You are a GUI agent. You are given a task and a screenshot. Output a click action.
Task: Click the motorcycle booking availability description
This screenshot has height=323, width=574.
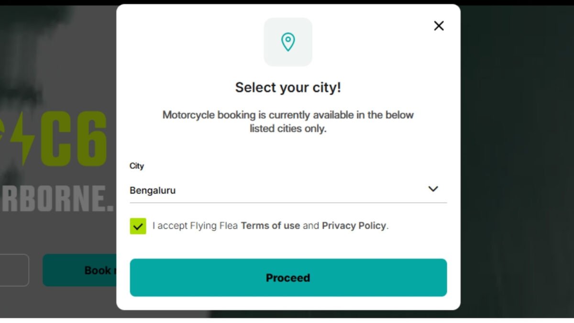pos(288,122)
